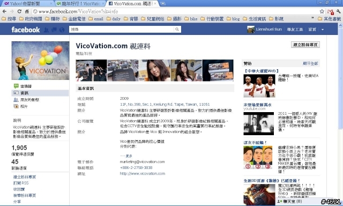Viewport: 343px width, 206px height.
Task: Open the find friends link in header
Action: (295, 30)
